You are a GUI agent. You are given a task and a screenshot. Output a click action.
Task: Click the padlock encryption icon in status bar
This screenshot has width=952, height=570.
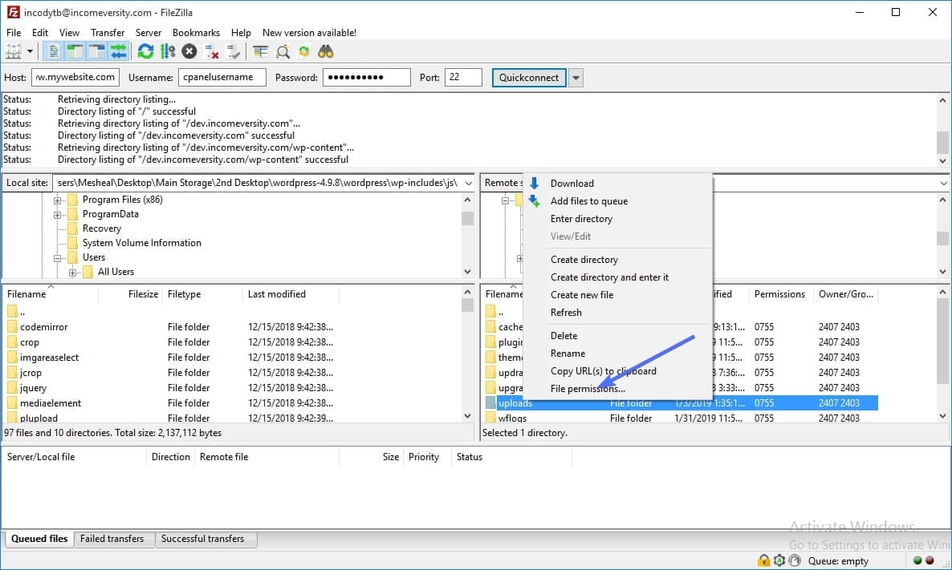click(x=763, y=560)
